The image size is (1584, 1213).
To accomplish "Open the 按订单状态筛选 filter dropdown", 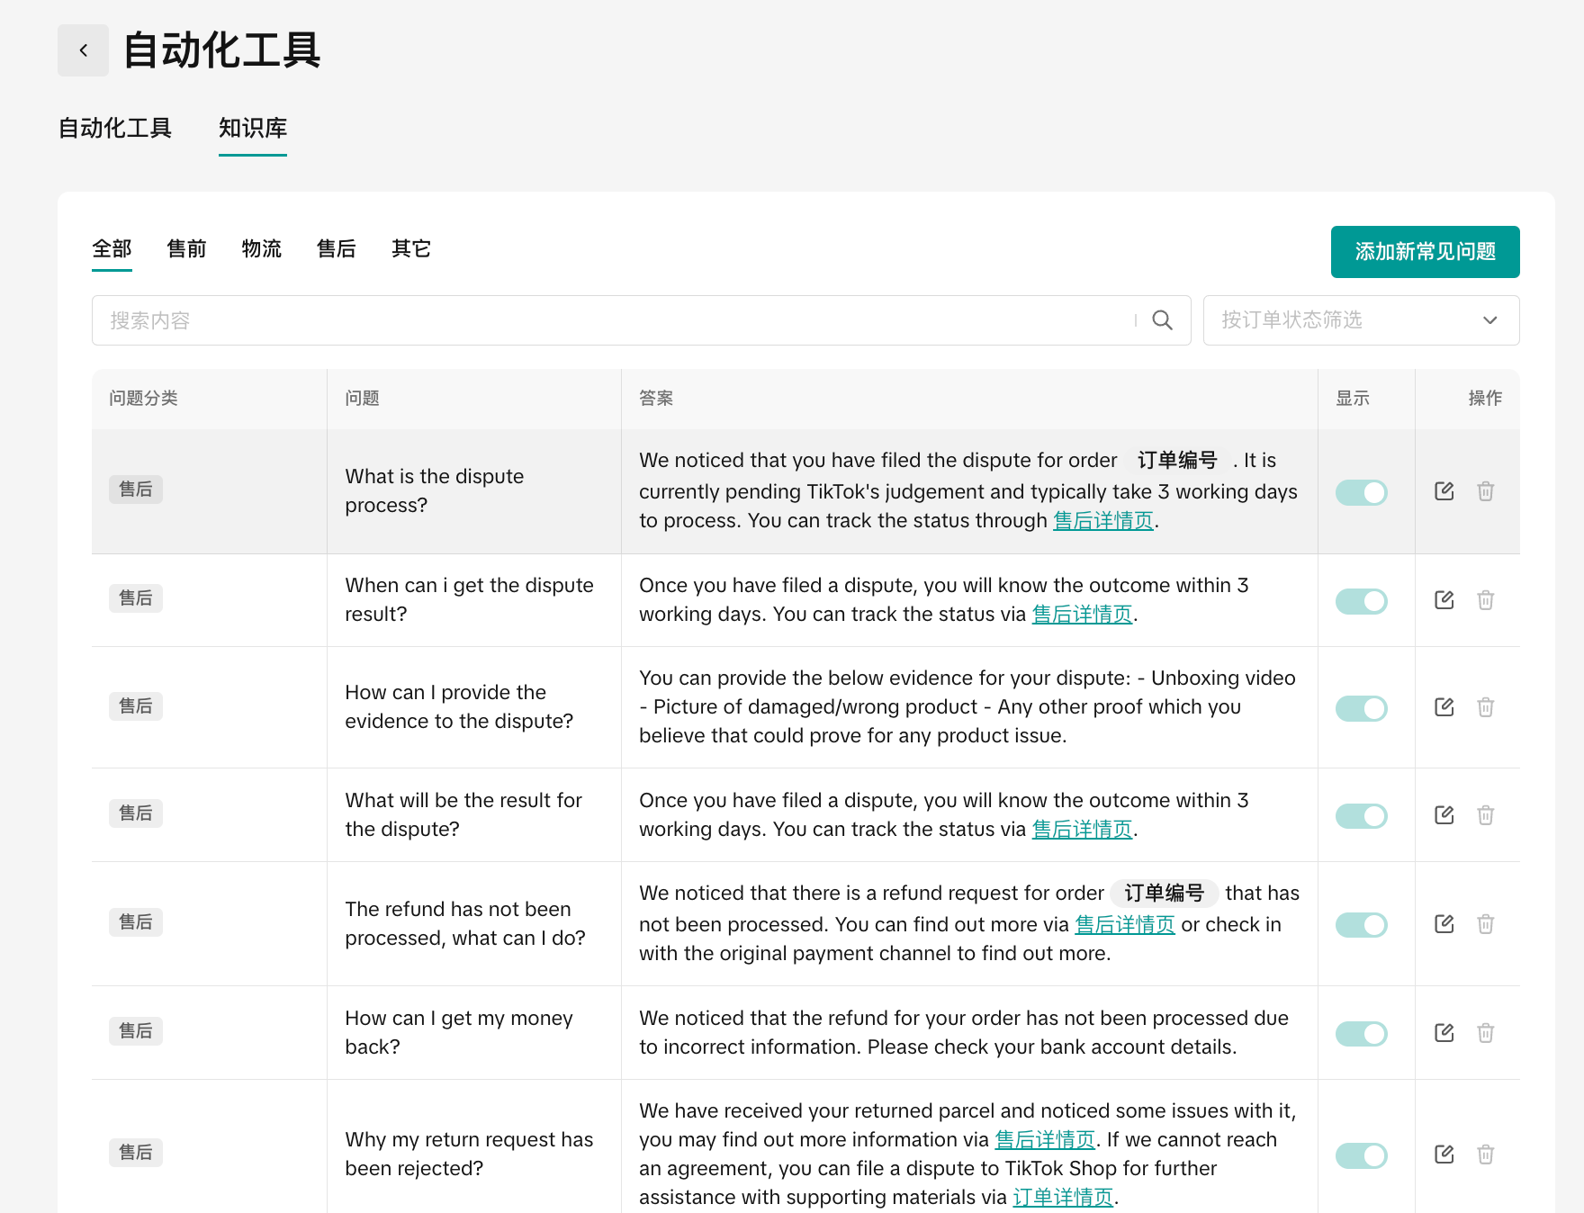I will (1360, 320).
